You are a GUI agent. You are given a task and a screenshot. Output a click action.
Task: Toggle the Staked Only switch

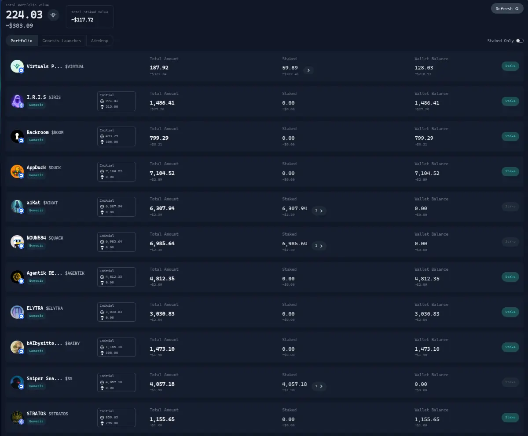520,40
